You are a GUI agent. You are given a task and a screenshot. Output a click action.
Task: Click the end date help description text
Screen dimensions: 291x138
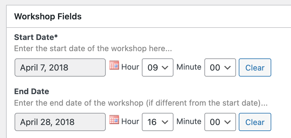pos(141,103)
